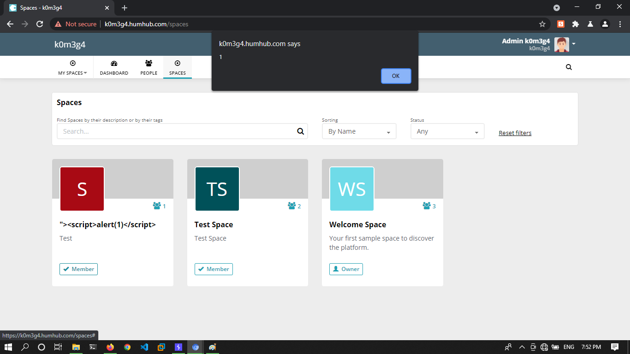Click Owner button on Welcome Space card

coord(346,269)
